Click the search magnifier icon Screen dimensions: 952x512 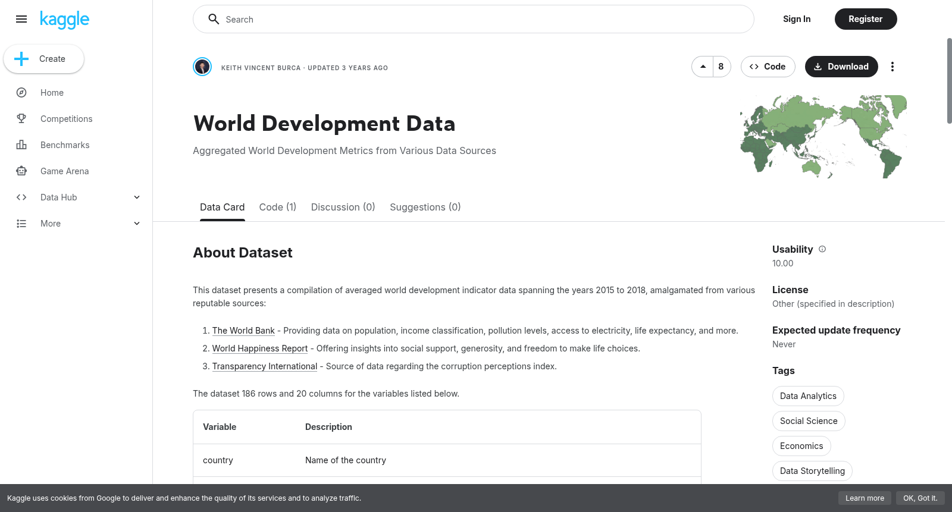(x=214, y=19)
